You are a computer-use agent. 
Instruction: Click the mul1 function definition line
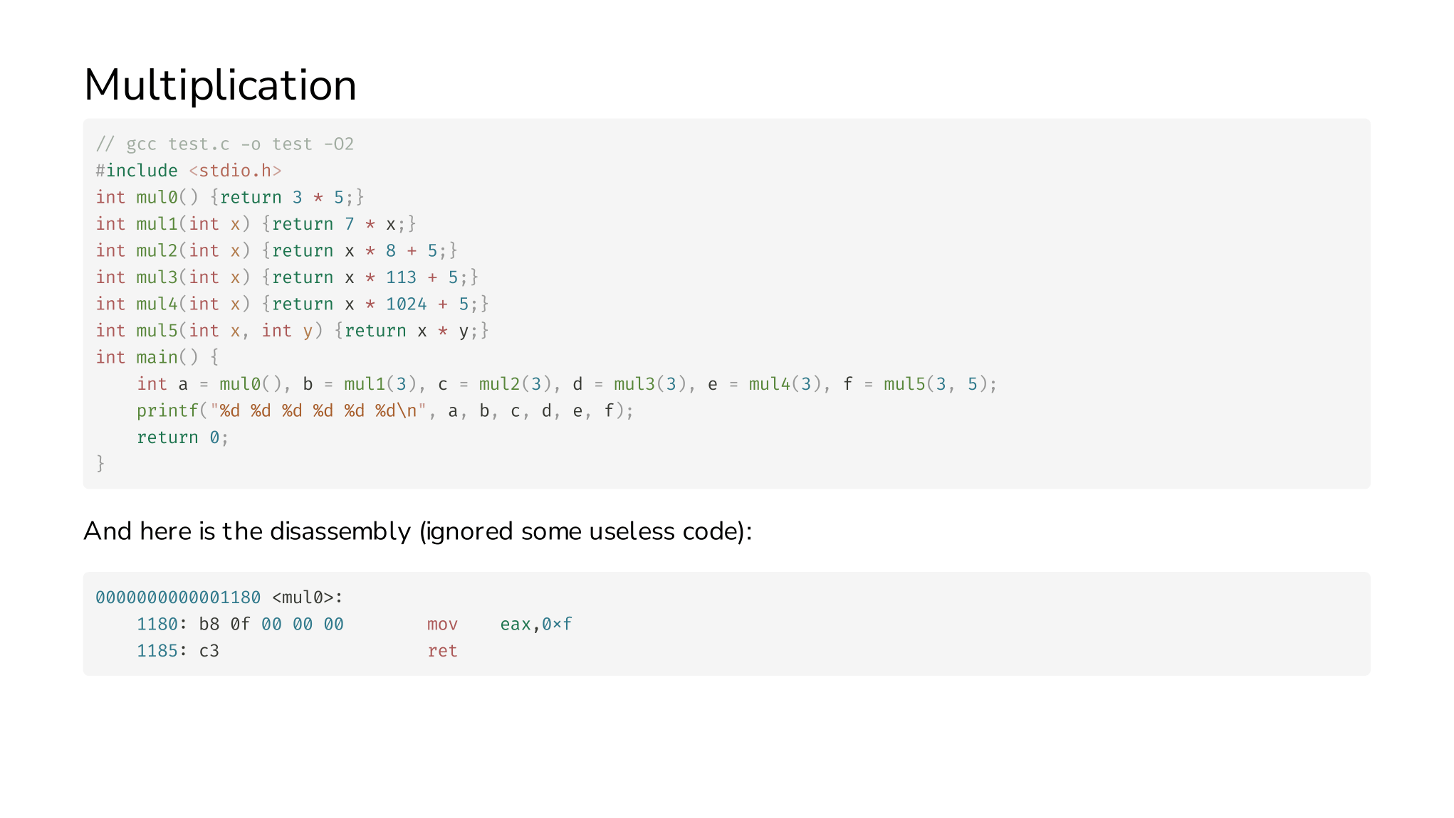[x=255, y=224]
